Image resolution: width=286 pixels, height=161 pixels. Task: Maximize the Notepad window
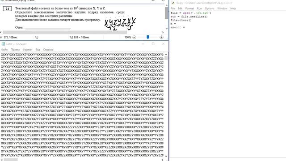[153, 44]
